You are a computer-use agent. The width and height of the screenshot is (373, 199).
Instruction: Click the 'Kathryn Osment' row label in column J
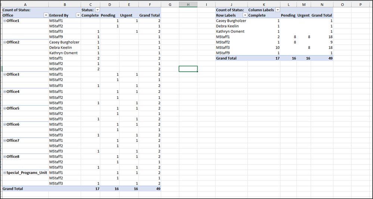coord(231,32)
